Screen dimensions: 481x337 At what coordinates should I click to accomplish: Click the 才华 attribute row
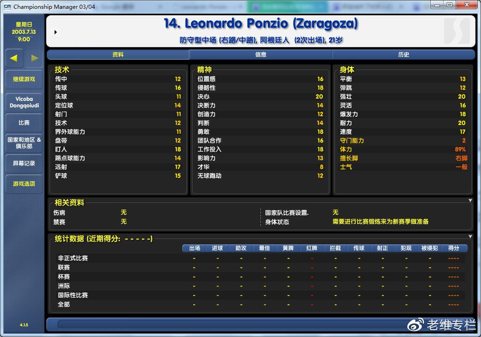pyautogui.click(x=260, y=167)
